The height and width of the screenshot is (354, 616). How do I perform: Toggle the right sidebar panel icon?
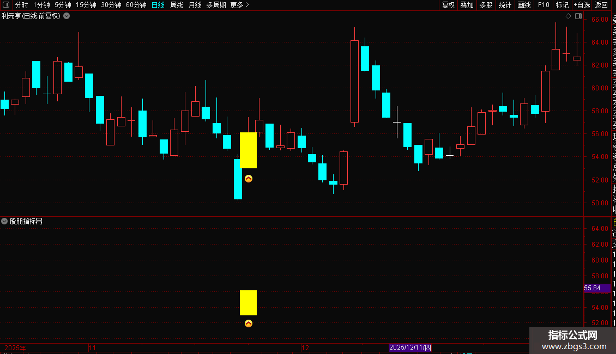(578, 16)
